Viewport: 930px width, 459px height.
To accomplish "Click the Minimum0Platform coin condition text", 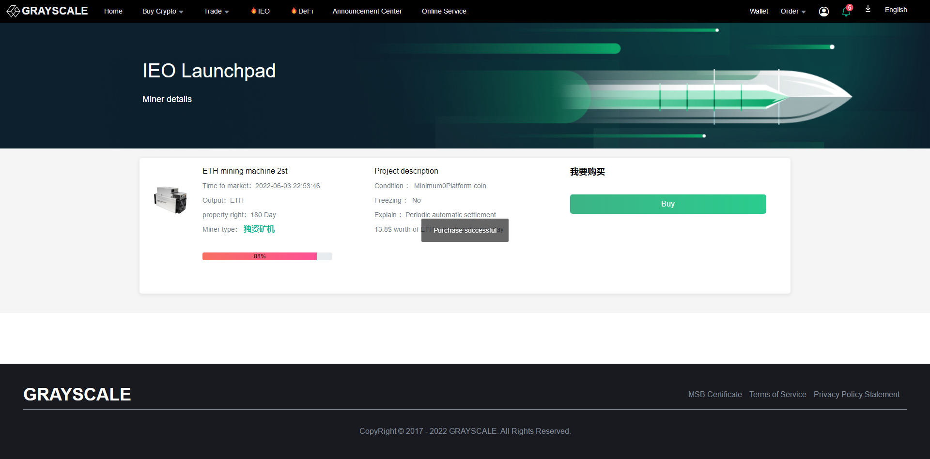I will [450, 186].
